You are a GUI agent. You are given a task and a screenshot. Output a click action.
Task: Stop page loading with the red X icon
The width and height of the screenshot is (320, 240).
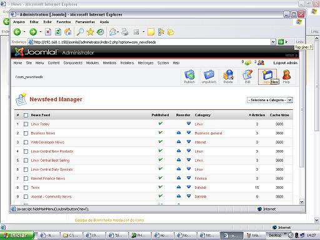point(48,32)
